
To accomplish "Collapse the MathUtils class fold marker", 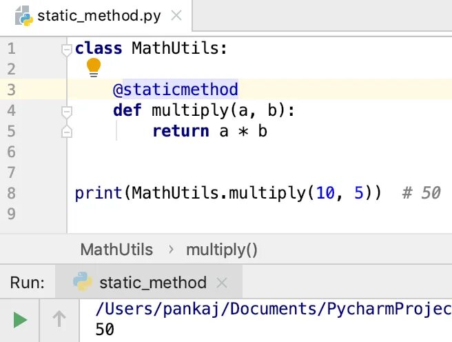I will tap(67, 49).
